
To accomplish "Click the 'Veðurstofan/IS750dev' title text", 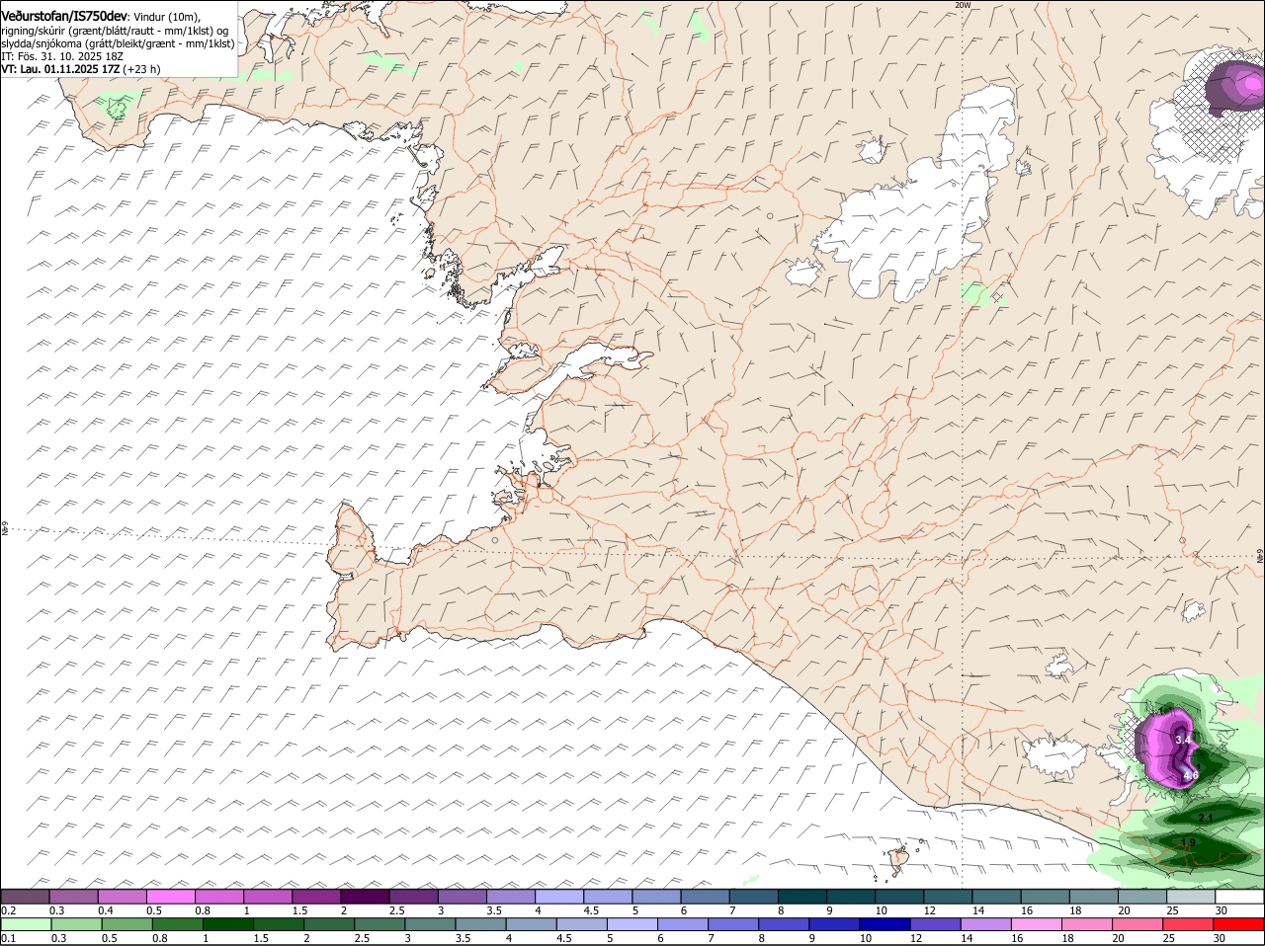I will (x=64, y=17).
